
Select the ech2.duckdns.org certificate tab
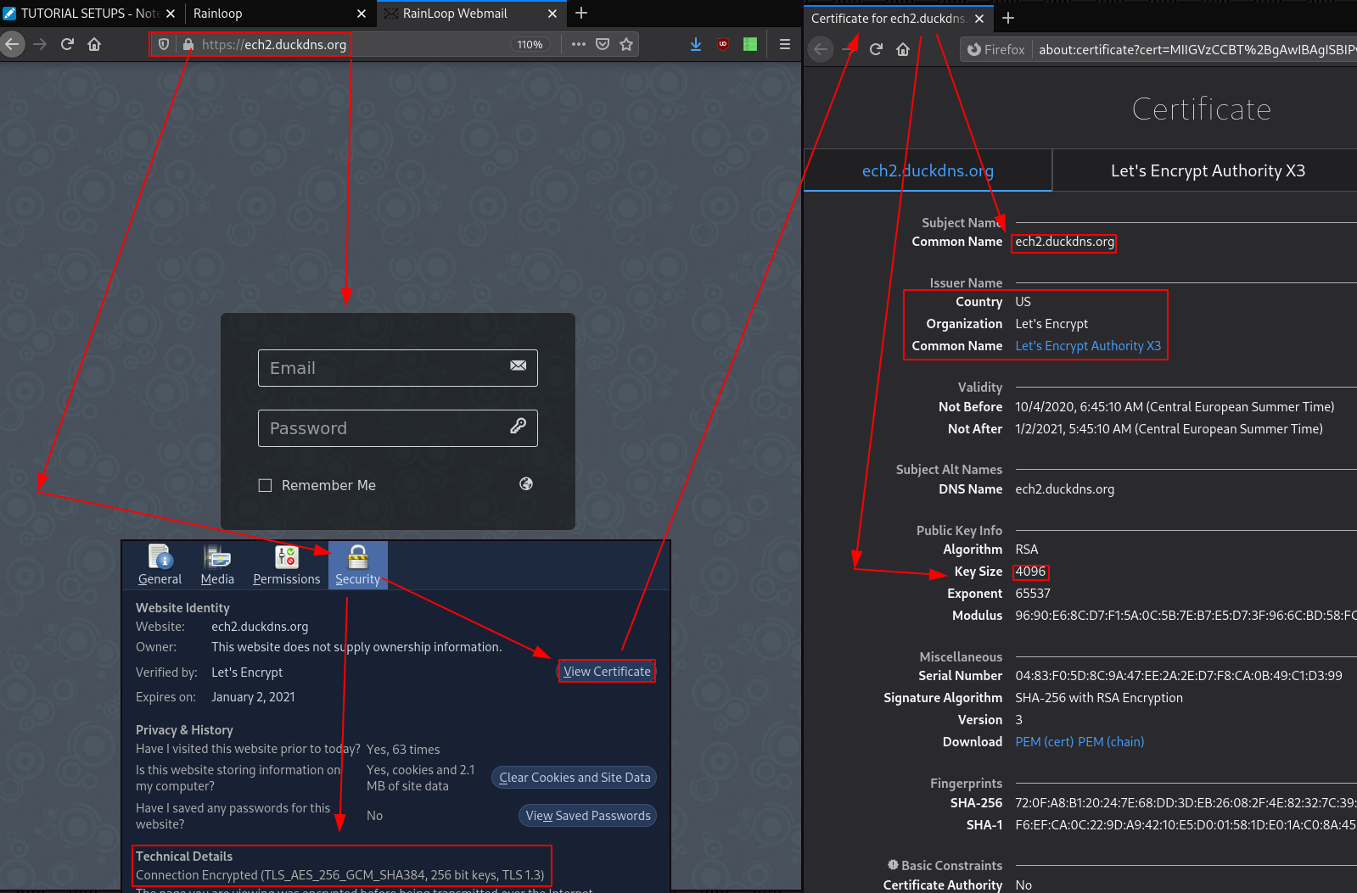coord(928,170)
